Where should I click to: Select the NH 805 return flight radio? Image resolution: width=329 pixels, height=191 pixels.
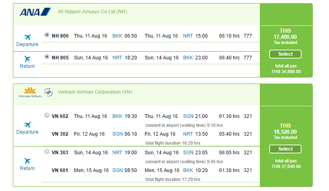point(47,57)
